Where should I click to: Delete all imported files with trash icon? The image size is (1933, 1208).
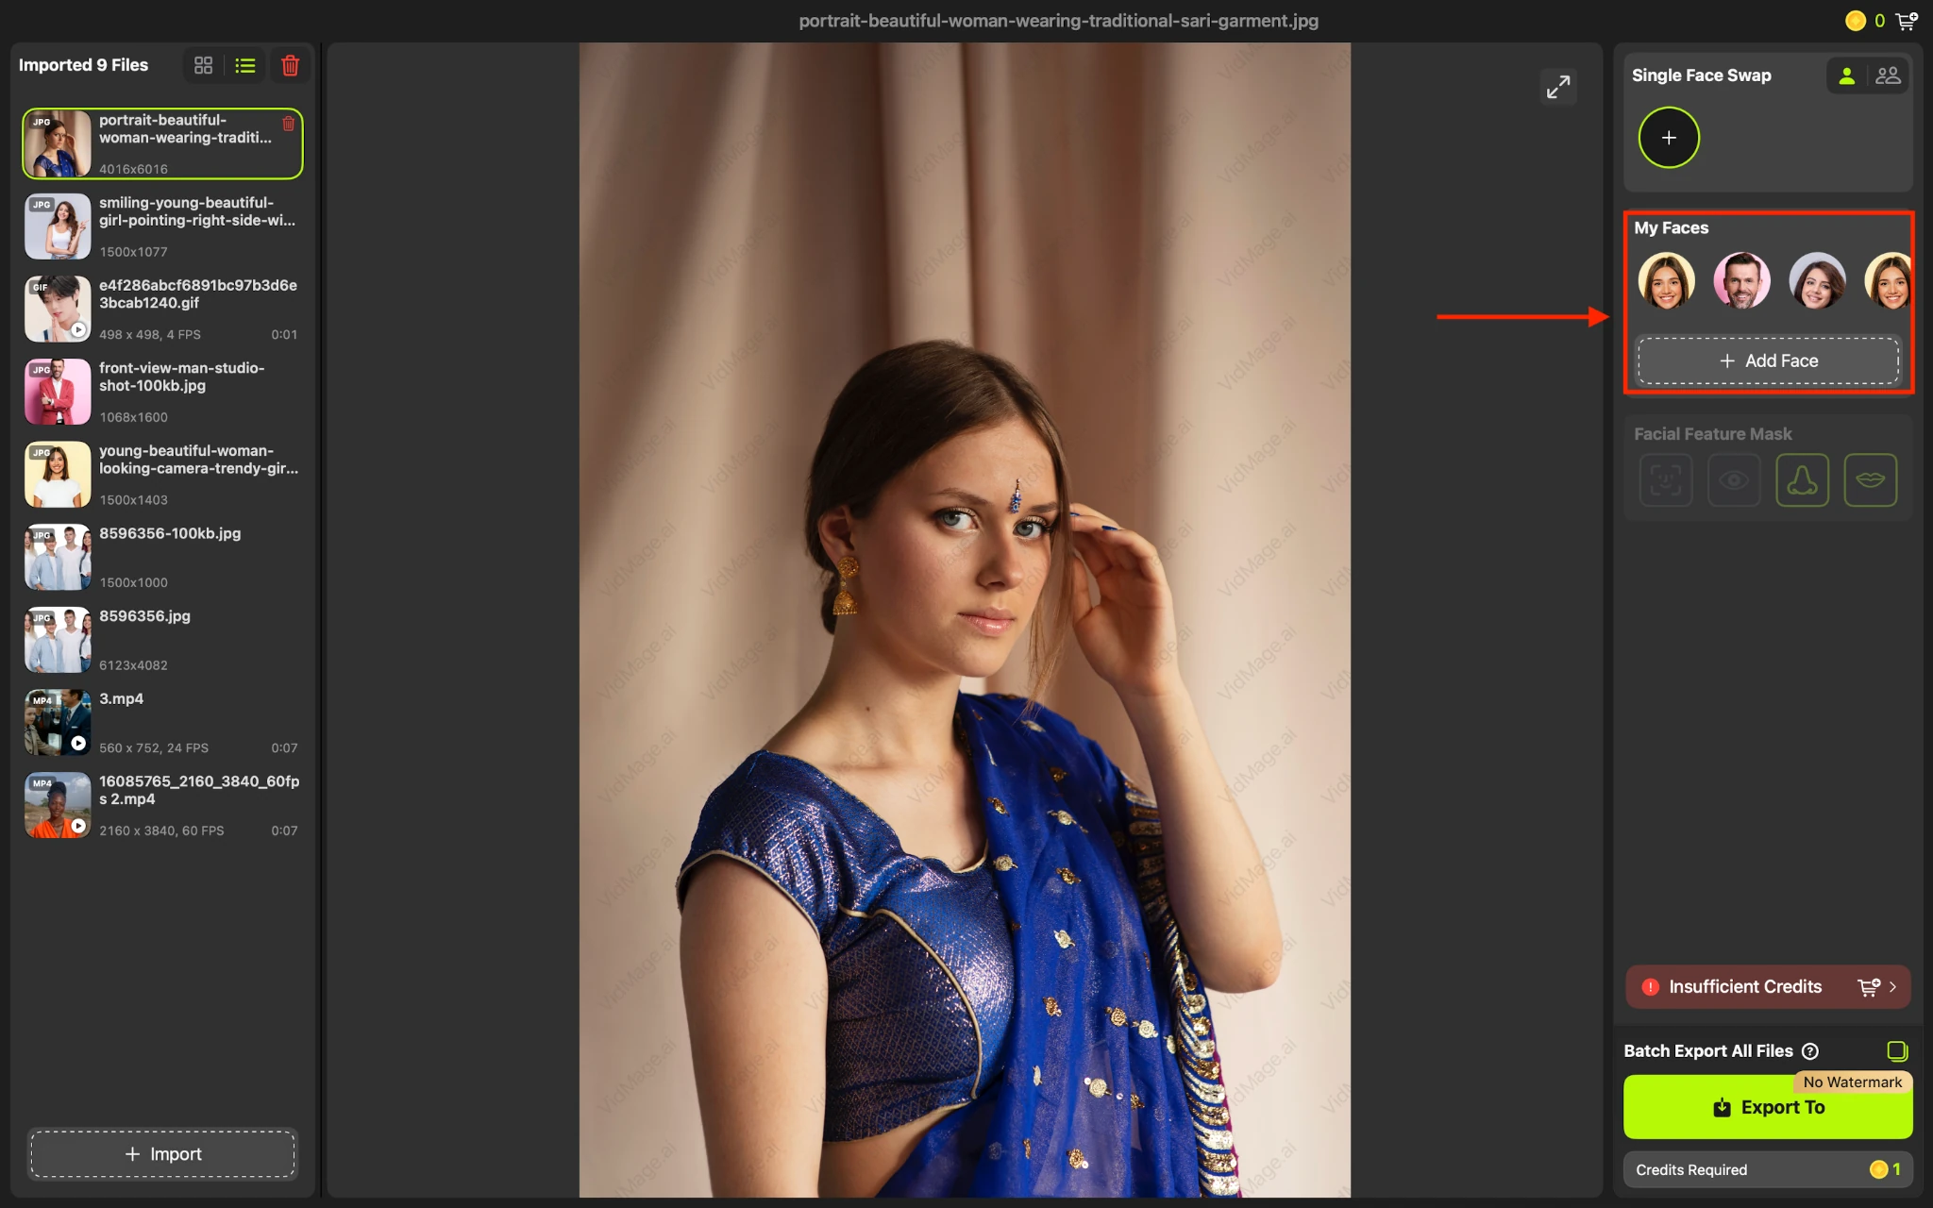[x=291, y=65]
